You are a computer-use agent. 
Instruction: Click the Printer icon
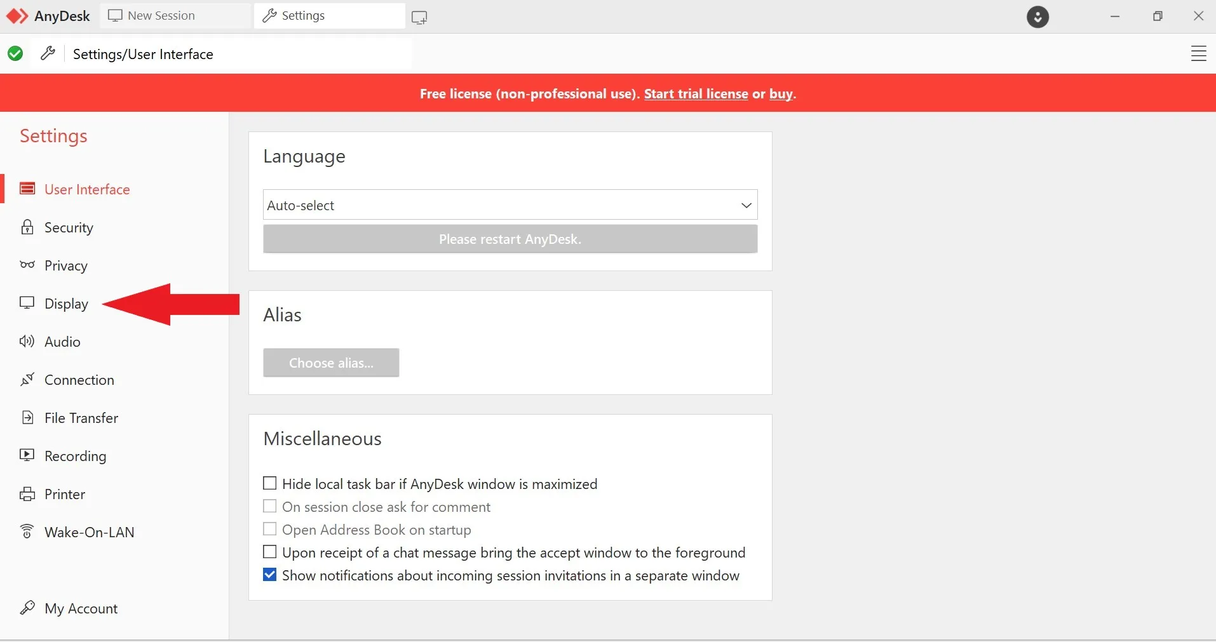tap(27, 494)
